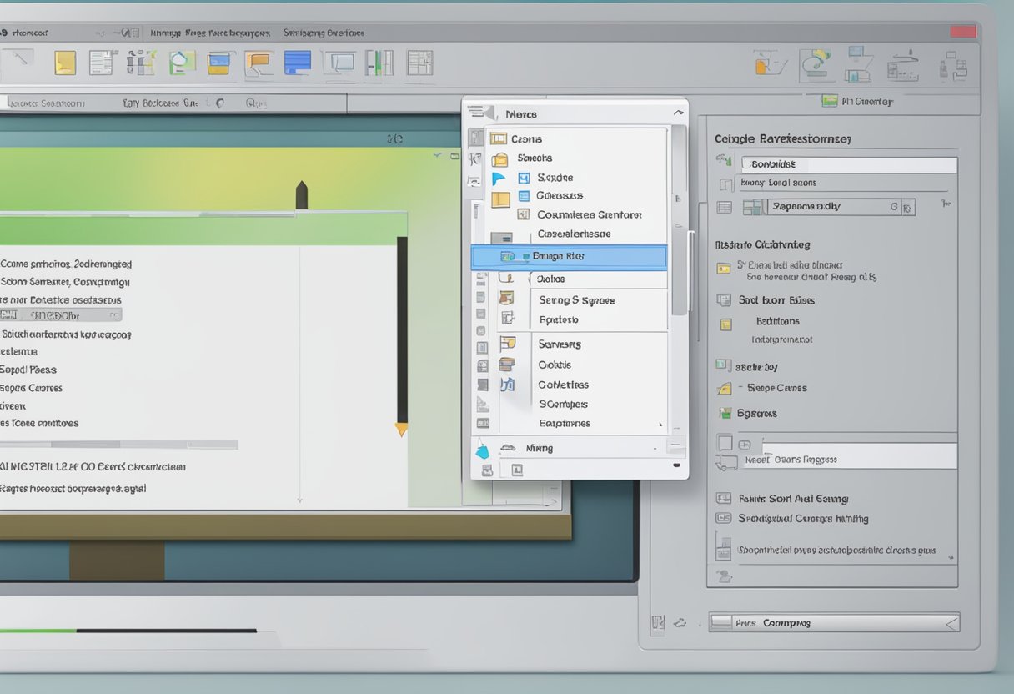The height and width of the screenshot is (694, 1014).
Task: Click the Sort burr Eaes option
Action: pos(776,300)
